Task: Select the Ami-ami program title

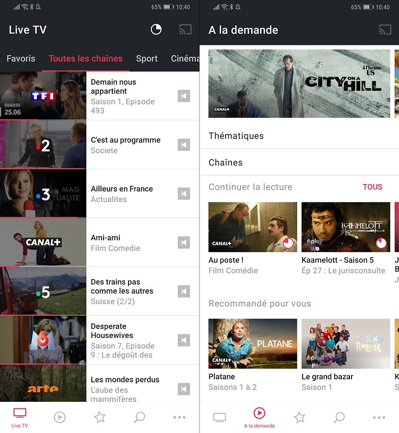Action: 106,238
